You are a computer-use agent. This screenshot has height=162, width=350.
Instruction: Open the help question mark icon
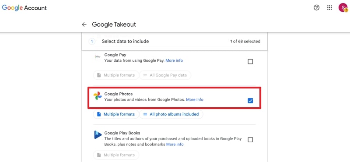(x=316, y=8)
